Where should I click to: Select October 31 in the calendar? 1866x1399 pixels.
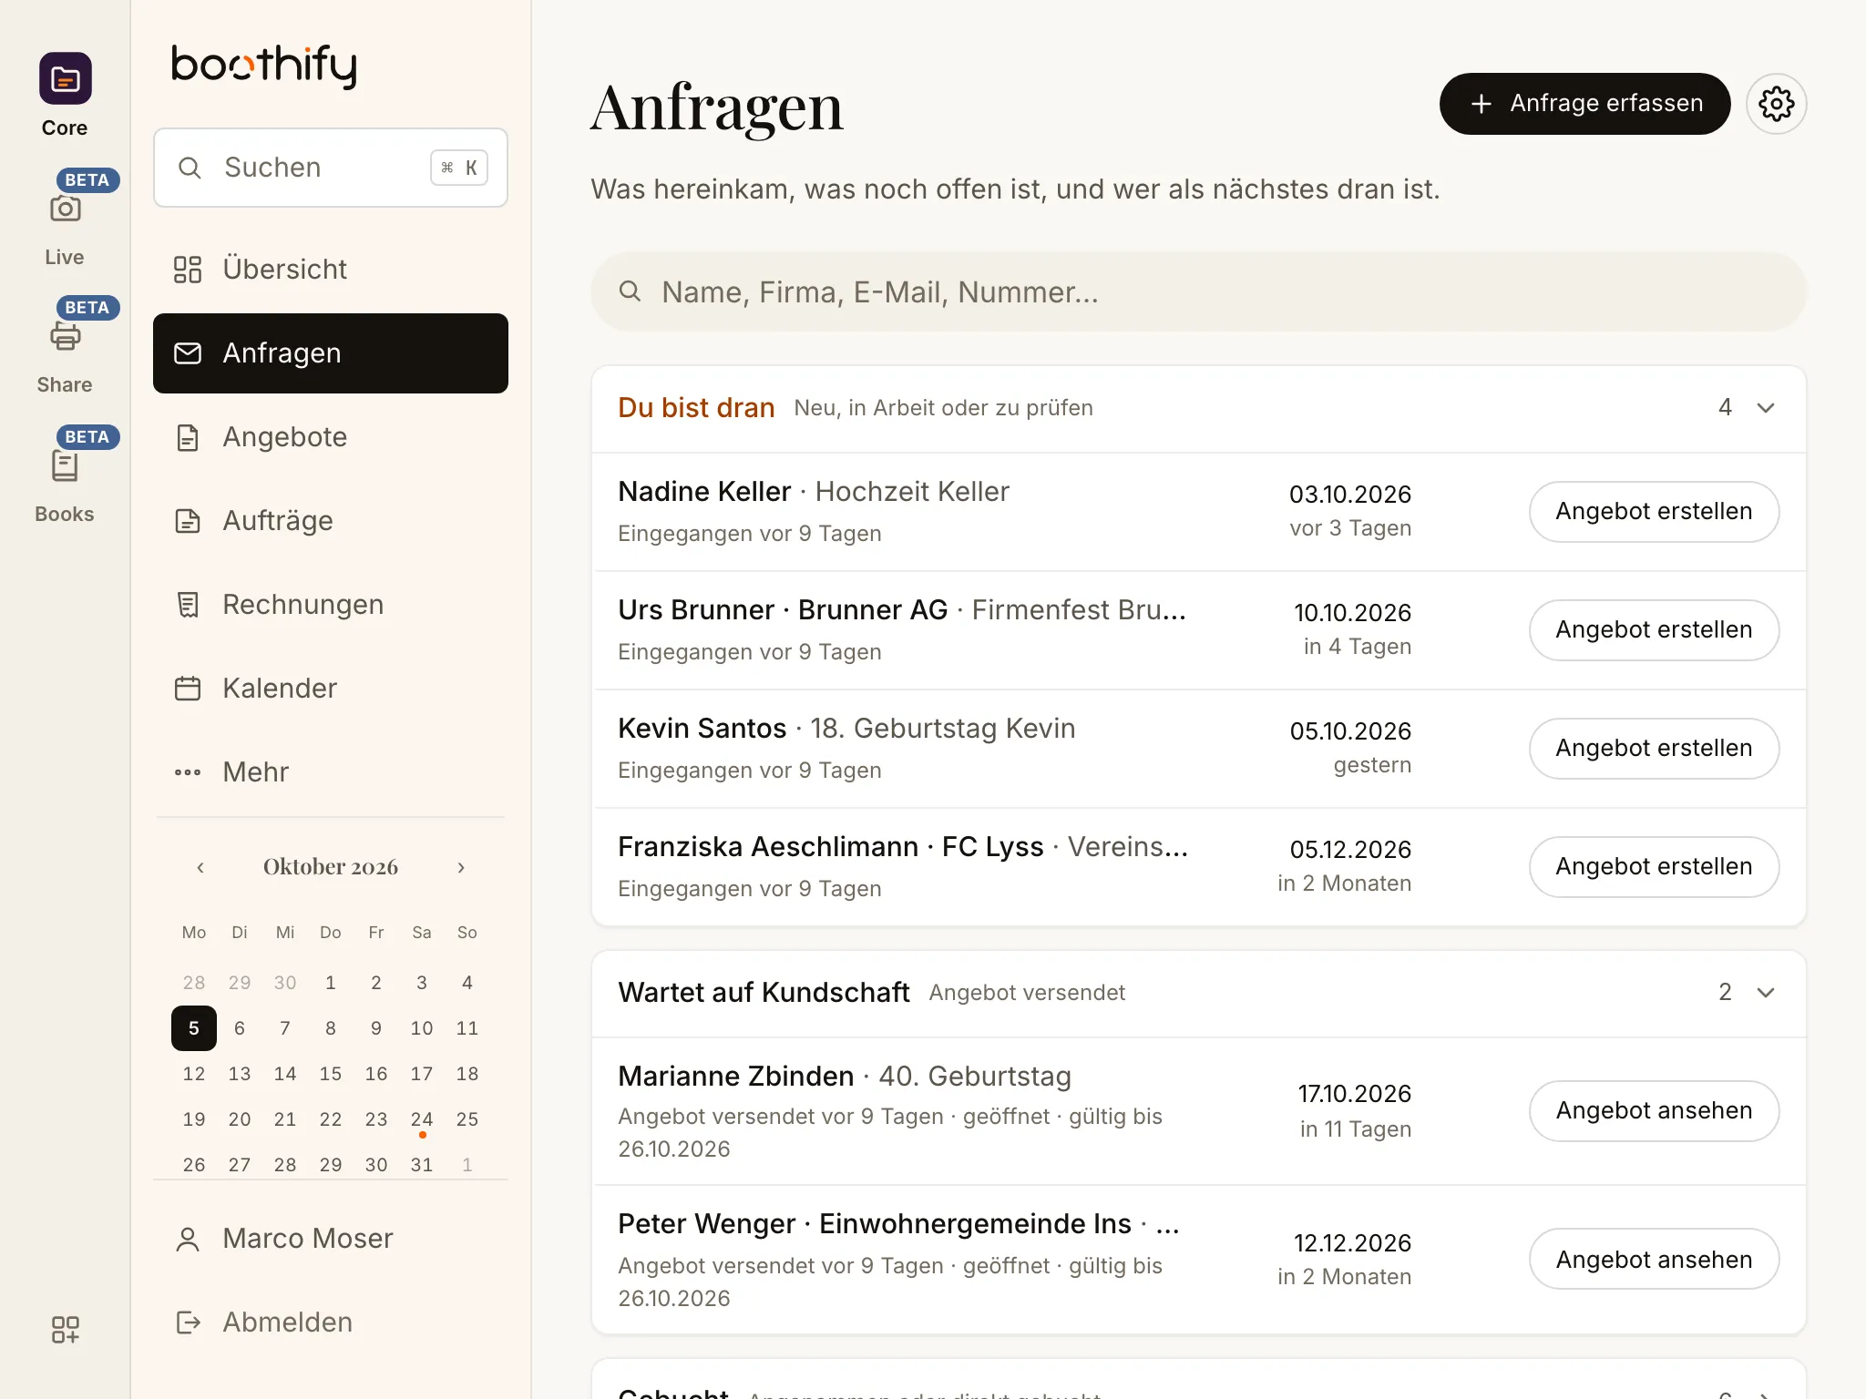pos(422,1165)
